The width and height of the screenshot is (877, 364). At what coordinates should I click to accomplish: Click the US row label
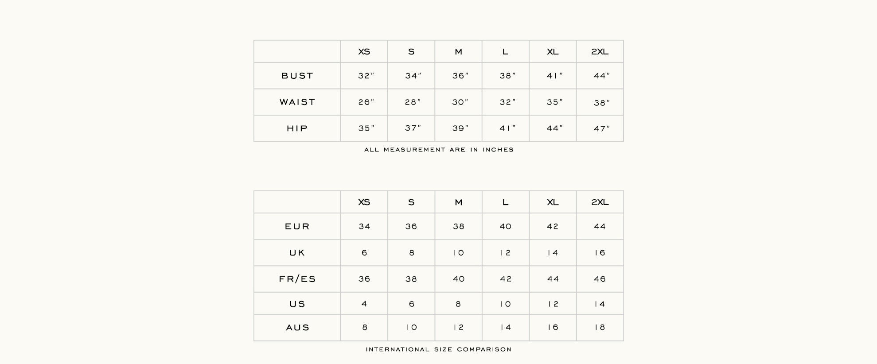click(297, 304)
